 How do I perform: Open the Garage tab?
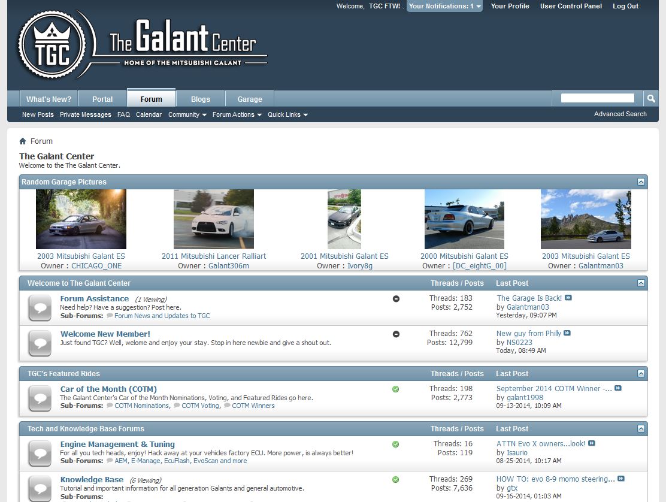250,99
